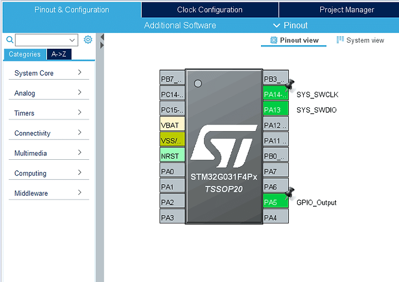Select pin PA3
Viewport: 399px width, 282px height.
(172, 216)
